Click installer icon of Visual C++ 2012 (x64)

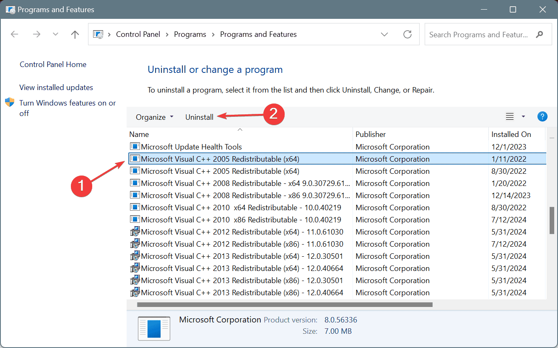(135, 232)
